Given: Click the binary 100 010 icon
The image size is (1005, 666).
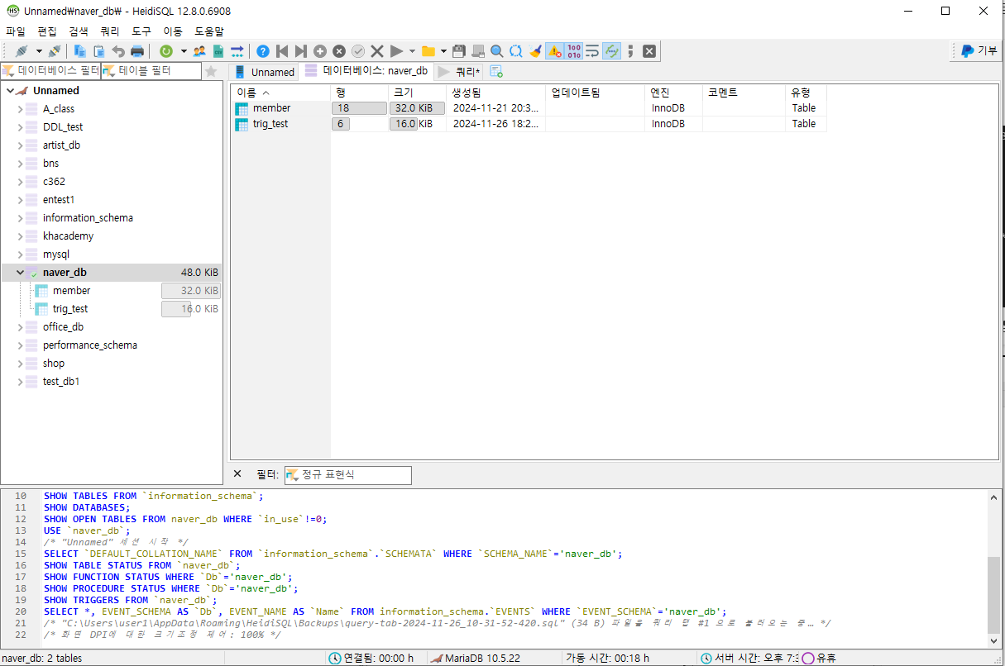Looking at the screenshot, I should [x=574, y=51].
